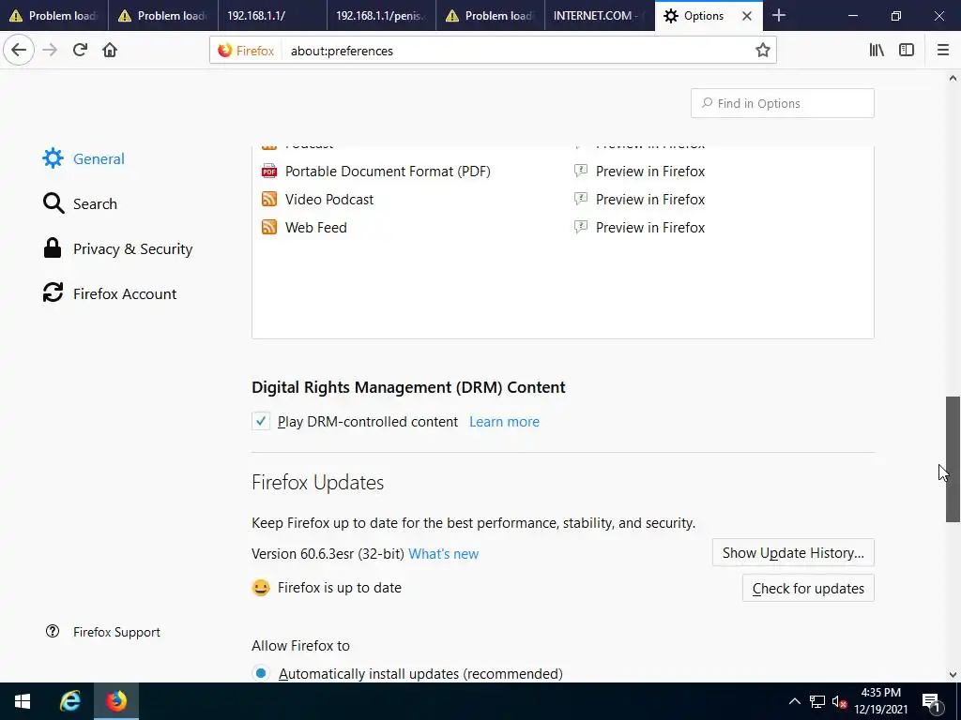Open the DRM Learn more link
The image size is (961, 720).
[x=504, y=422]
